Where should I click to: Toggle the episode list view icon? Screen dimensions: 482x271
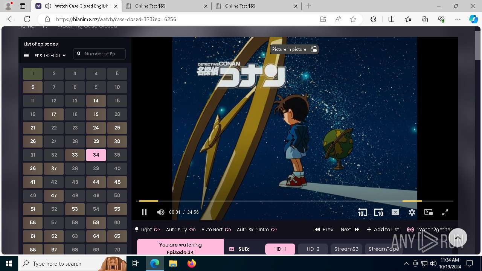[x=26, y=55]
